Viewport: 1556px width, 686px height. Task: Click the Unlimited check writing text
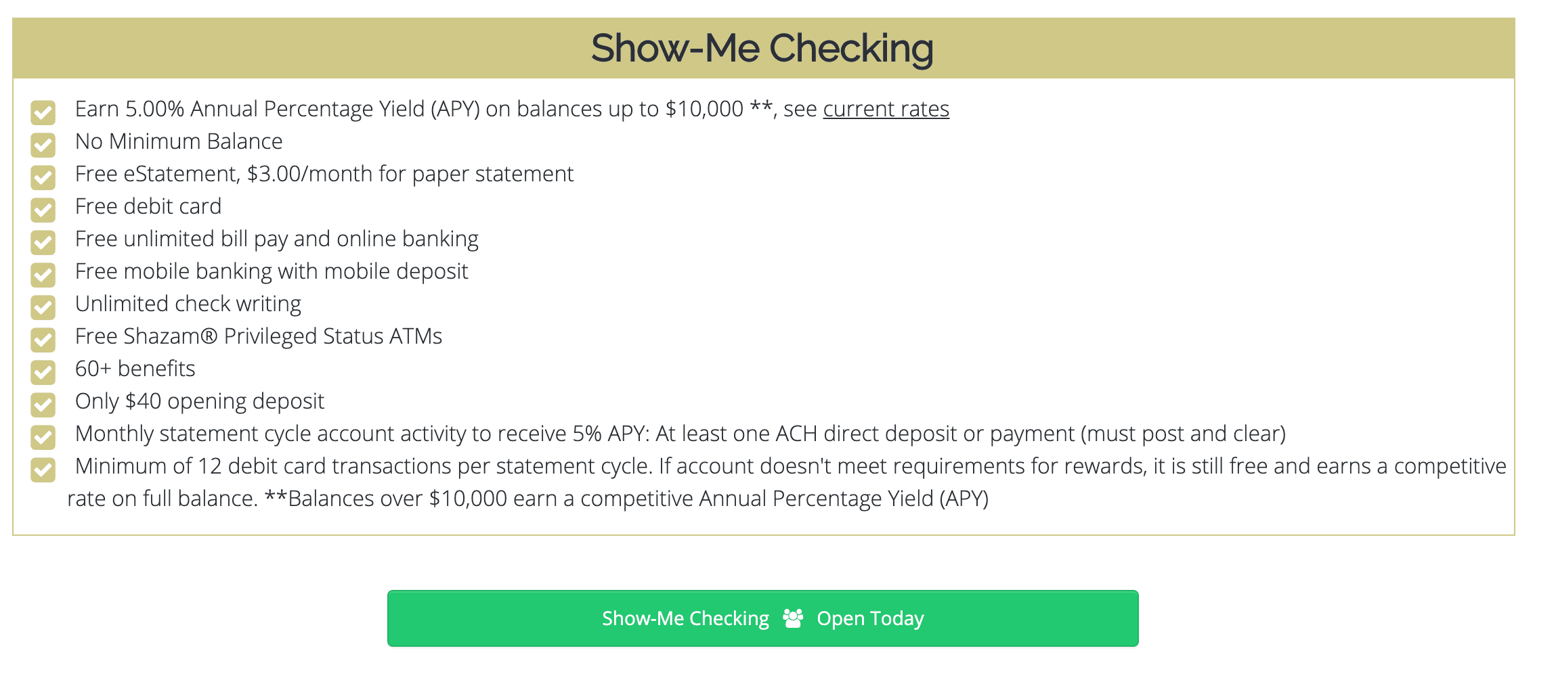click(188, 304)
